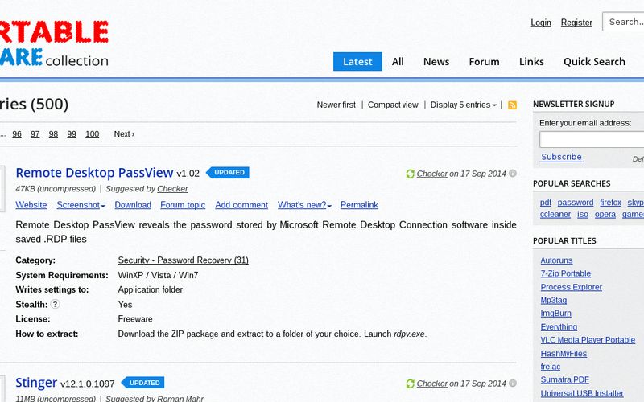The height and width of the screenshot is (402, 644).
Task: Open the Forum tab
Action: tap(485, 62)
